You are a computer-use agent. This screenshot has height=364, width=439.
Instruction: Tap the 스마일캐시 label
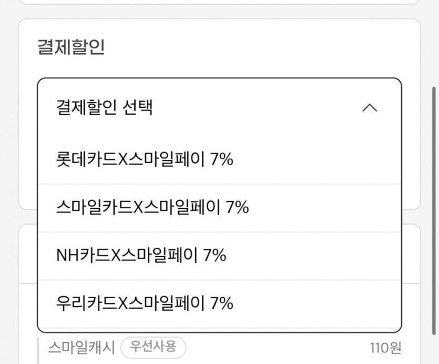(82, 347)
